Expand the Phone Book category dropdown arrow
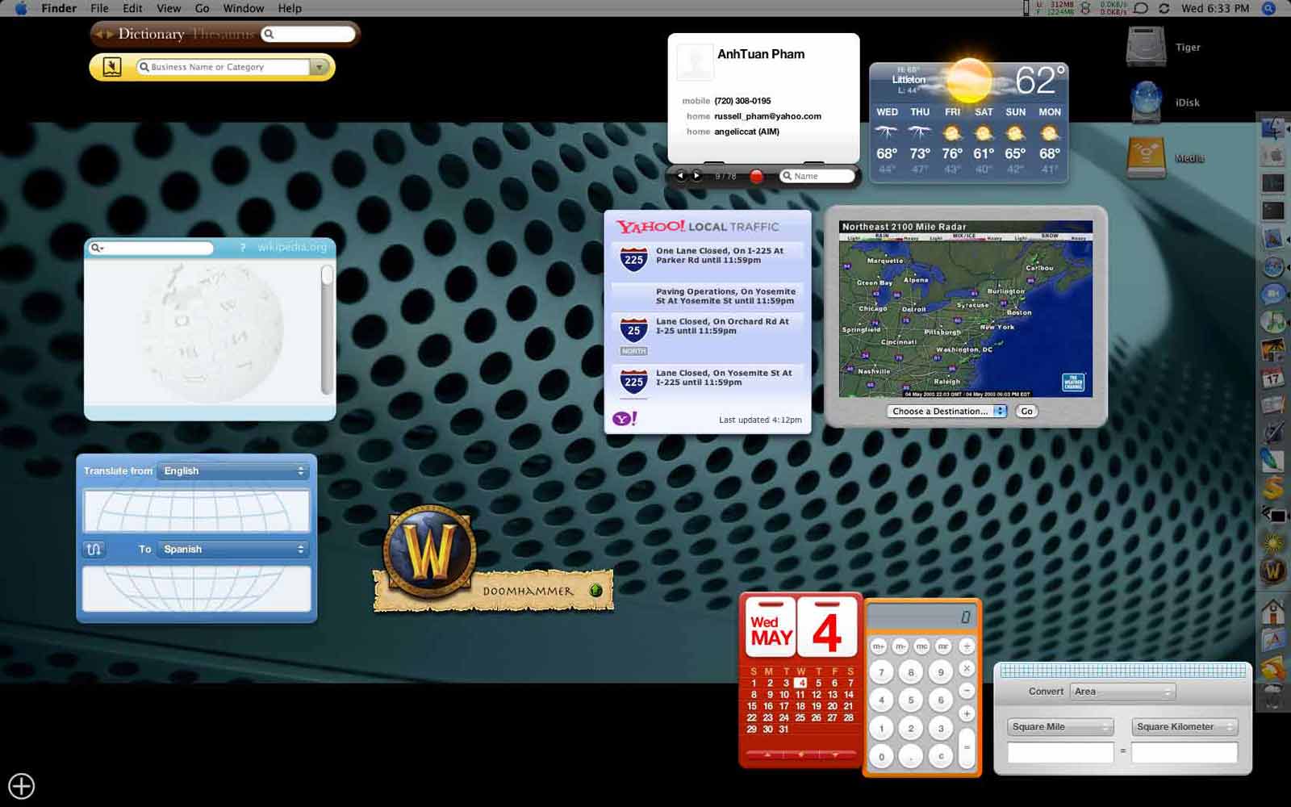The height and width of the screenshot is (807, 1291). [320, 67]
